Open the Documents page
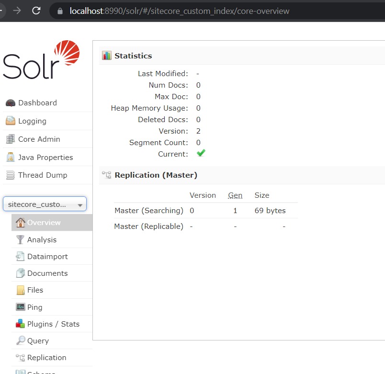385x374 pixels. (x=47, y=273)
